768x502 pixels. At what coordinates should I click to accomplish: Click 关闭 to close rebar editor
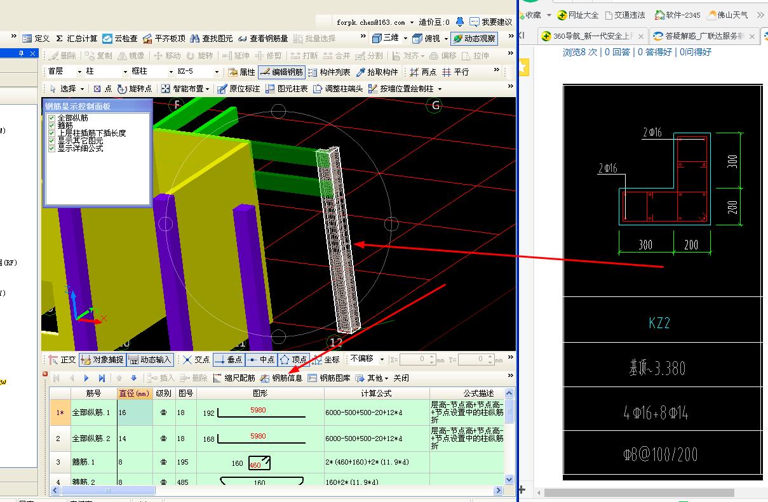401,378
